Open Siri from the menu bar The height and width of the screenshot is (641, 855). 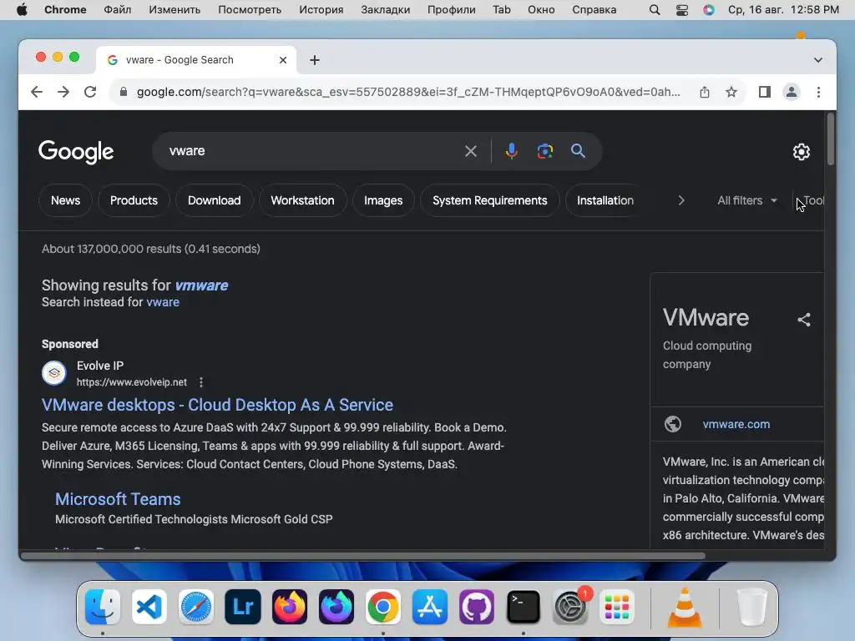click(708, 10)
